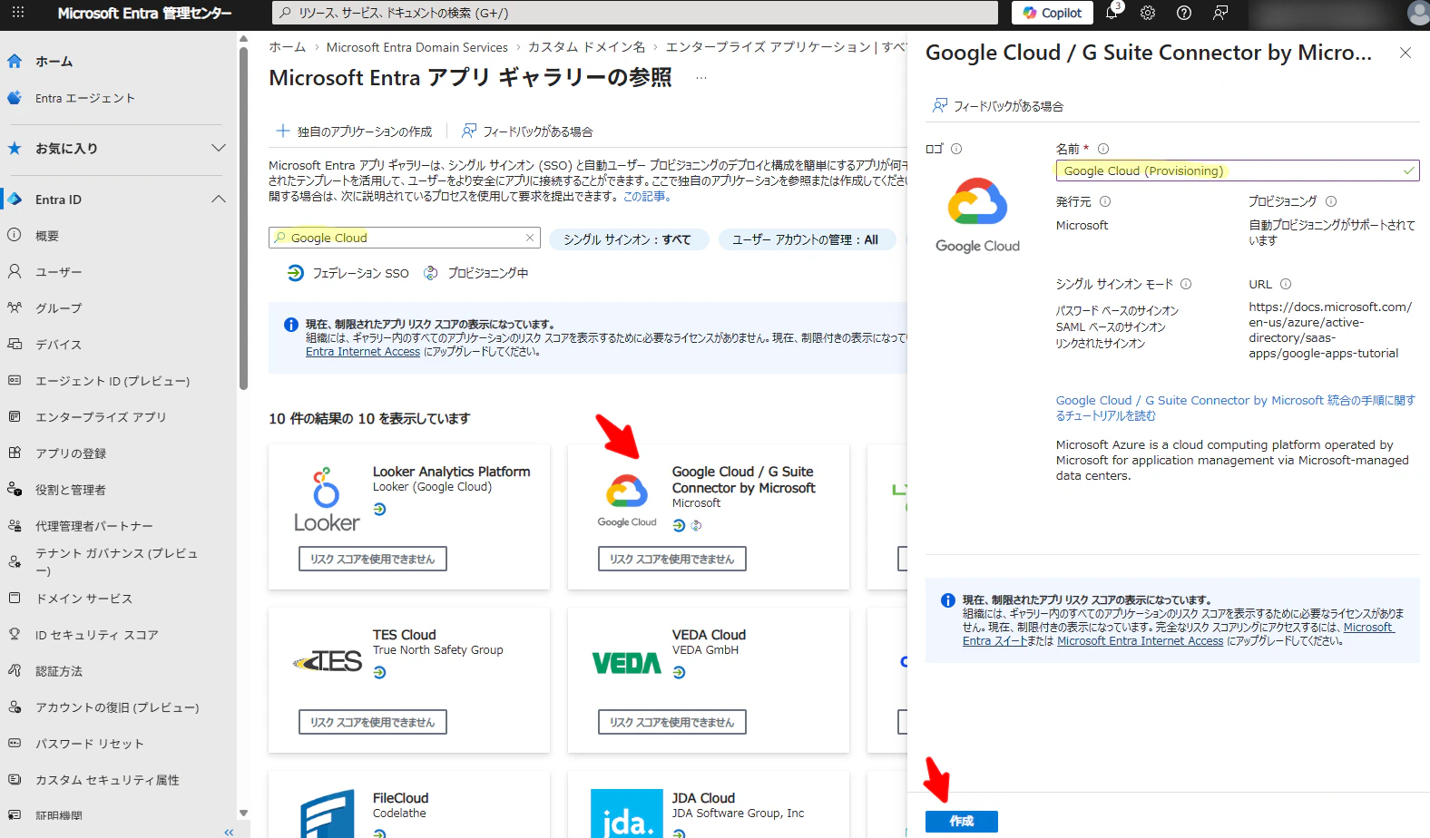This screenshot has height=838, width=1430.
Task: Click the 役割と管理者 sidebar icon
Action: point(15,490)
